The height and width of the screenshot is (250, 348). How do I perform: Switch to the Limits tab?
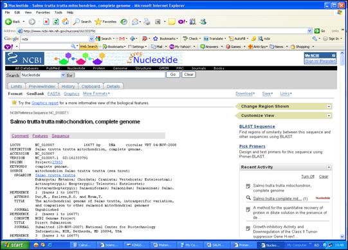(x=17, y=86)
